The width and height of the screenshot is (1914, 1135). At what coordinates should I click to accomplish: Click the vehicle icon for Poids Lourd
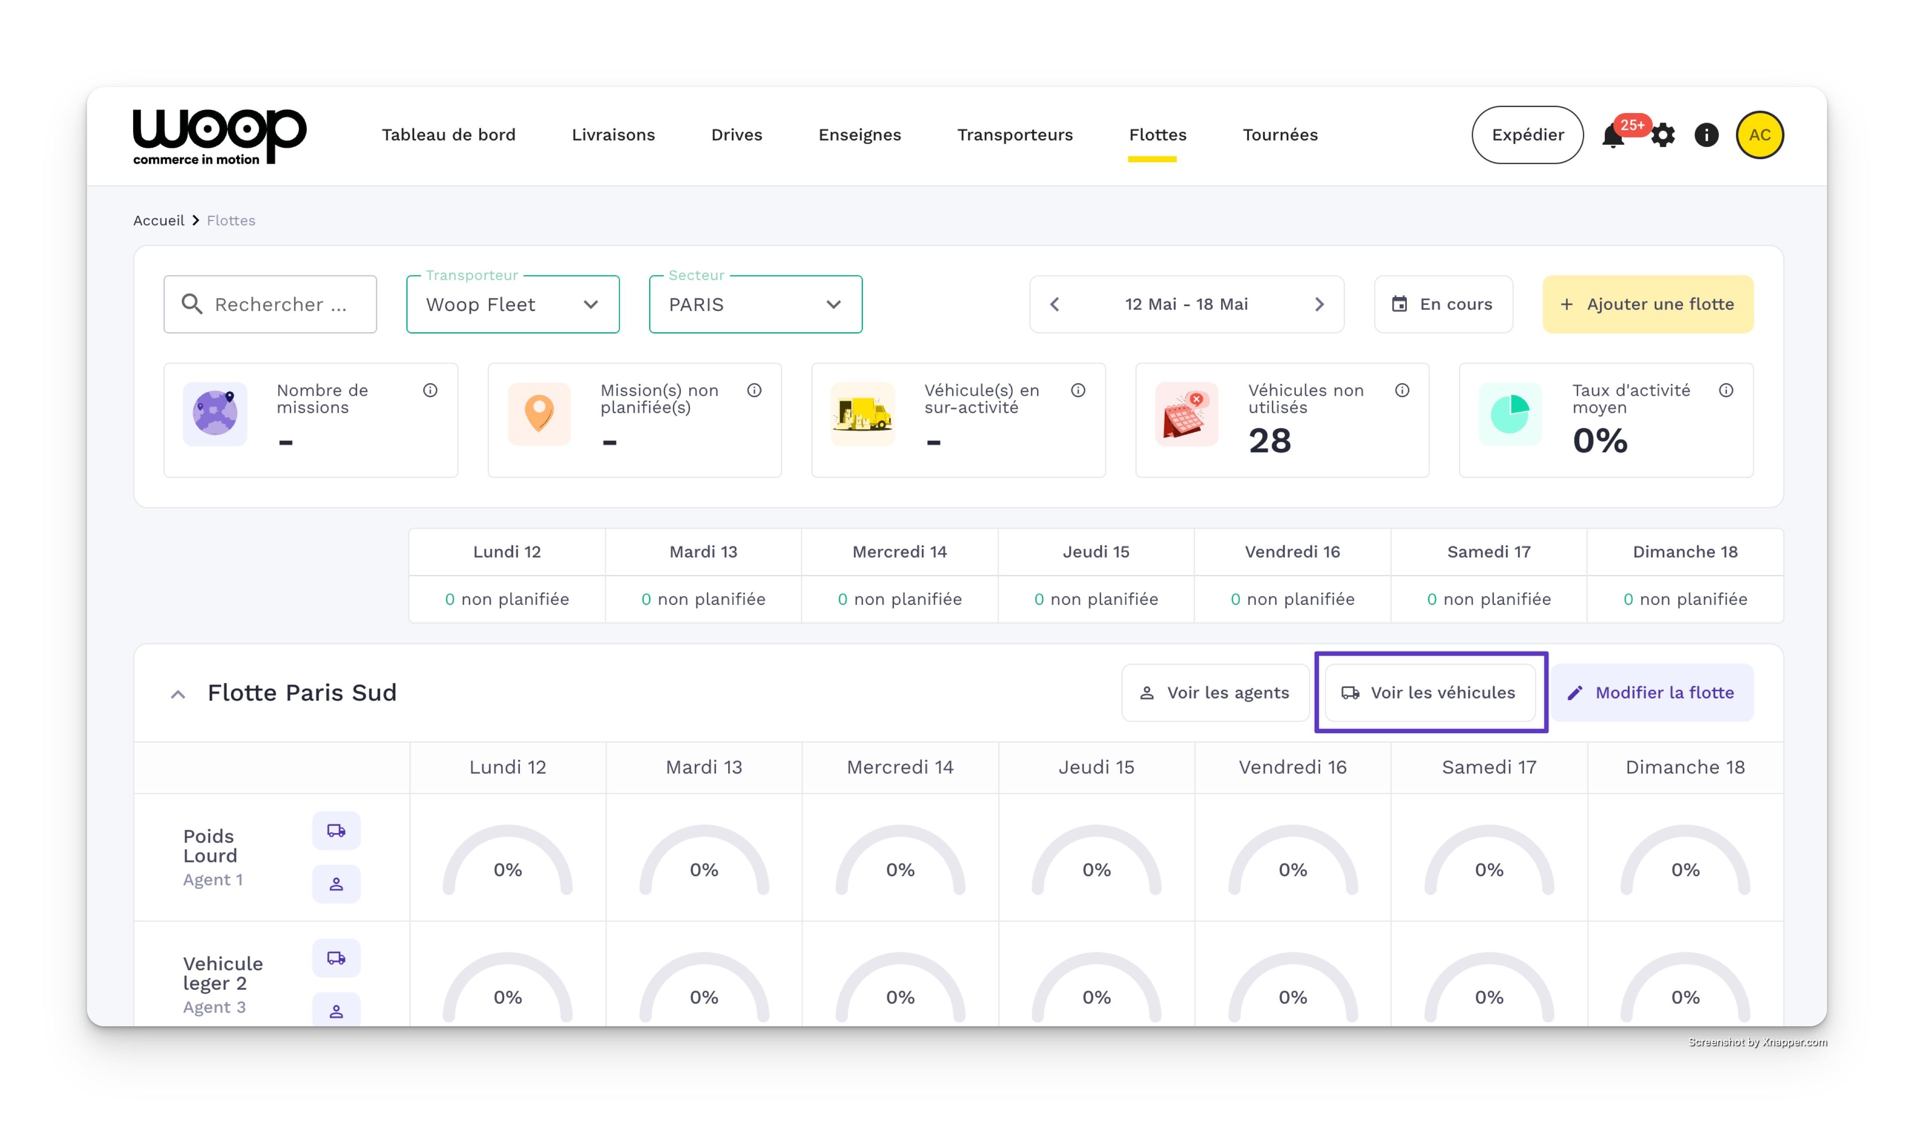pyautogui.click(x=337, y=831)
